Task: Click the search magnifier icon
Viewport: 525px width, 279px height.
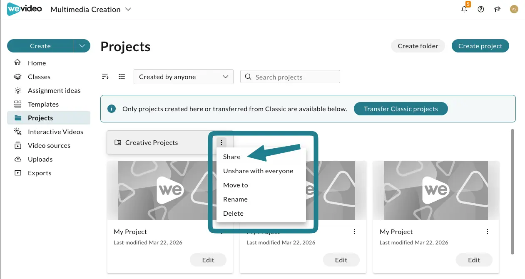Action: 248,77
